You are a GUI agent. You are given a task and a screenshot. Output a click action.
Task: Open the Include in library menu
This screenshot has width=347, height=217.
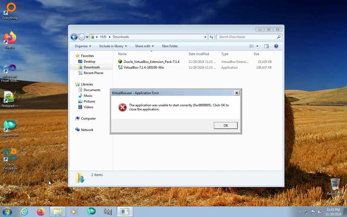113,46
